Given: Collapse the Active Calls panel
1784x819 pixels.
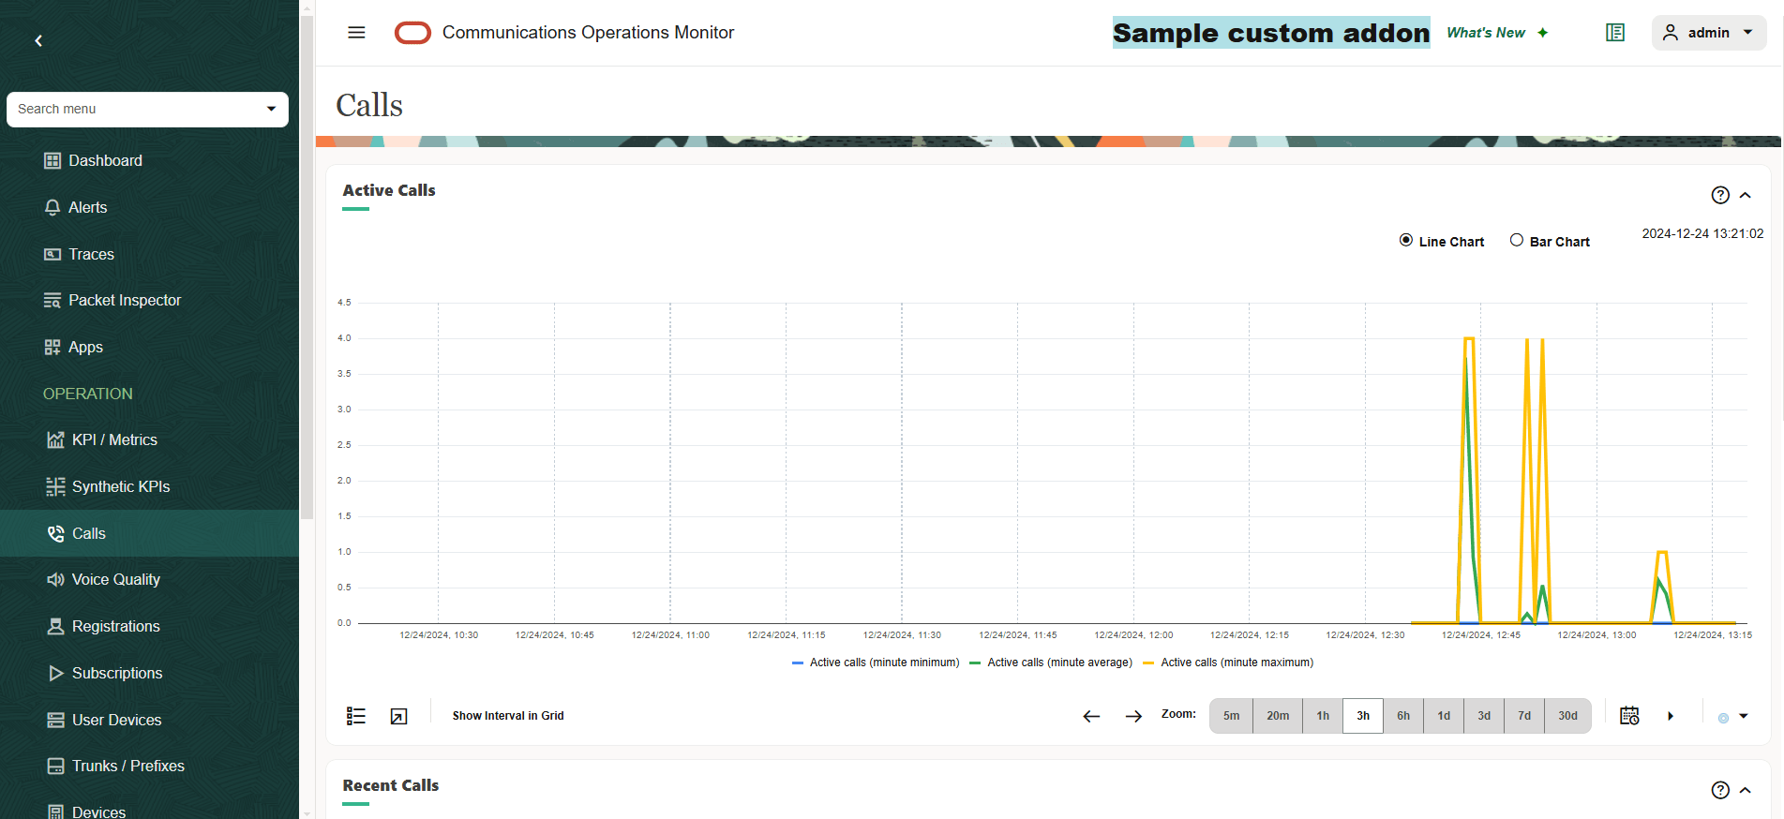Looking at the screenshot, I should click(x=1746, y=195).
